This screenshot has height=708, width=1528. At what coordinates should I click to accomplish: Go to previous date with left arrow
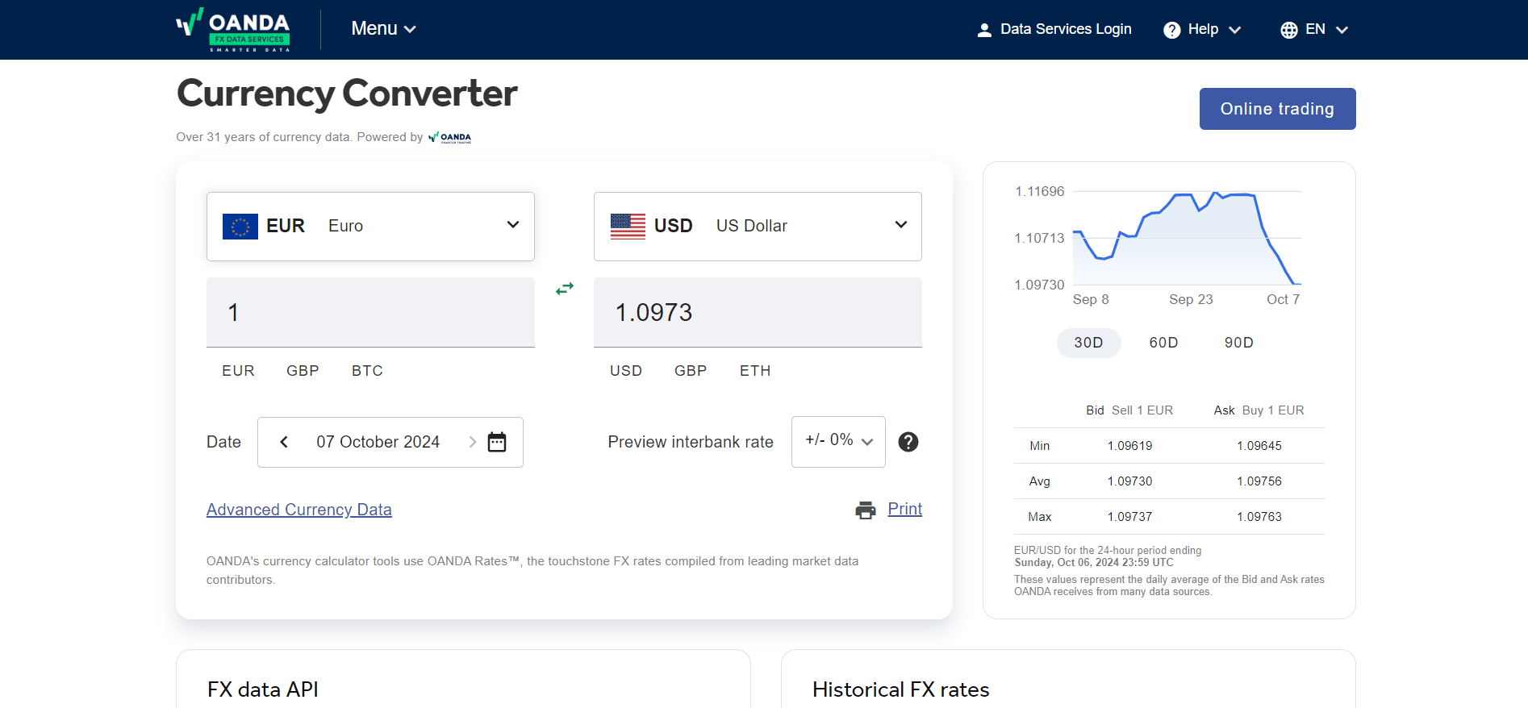[x=284, y=442]
